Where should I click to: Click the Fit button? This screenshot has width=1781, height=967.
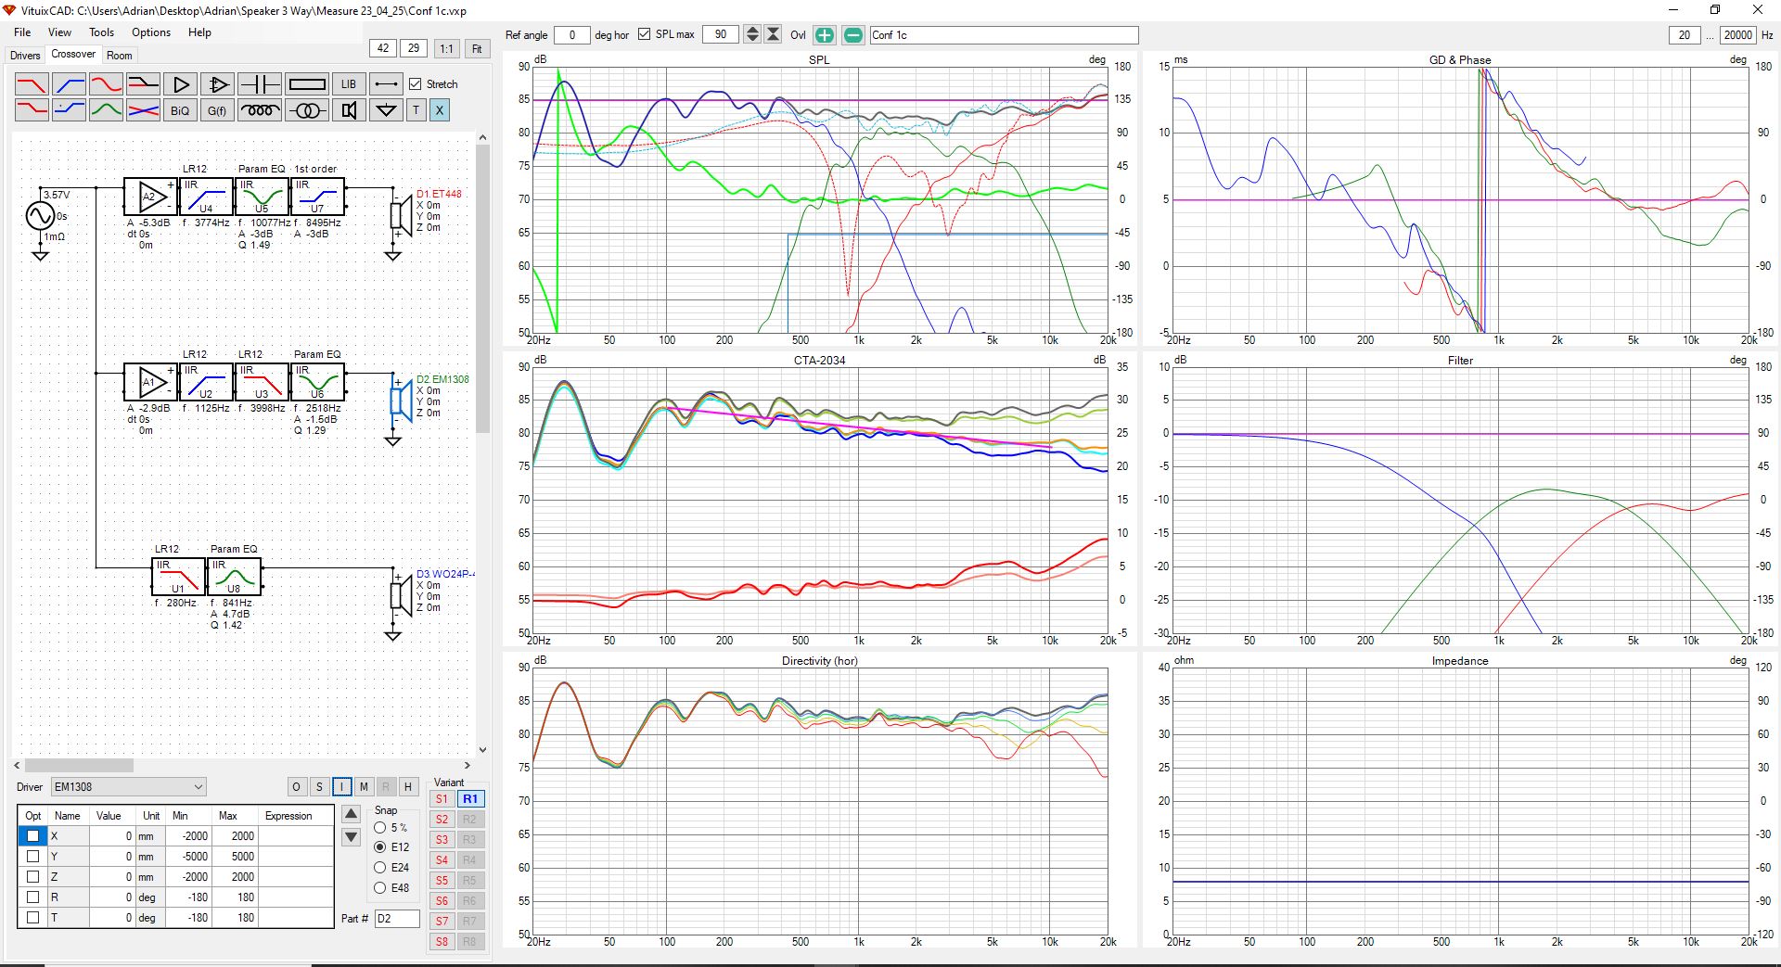[477, 49]
